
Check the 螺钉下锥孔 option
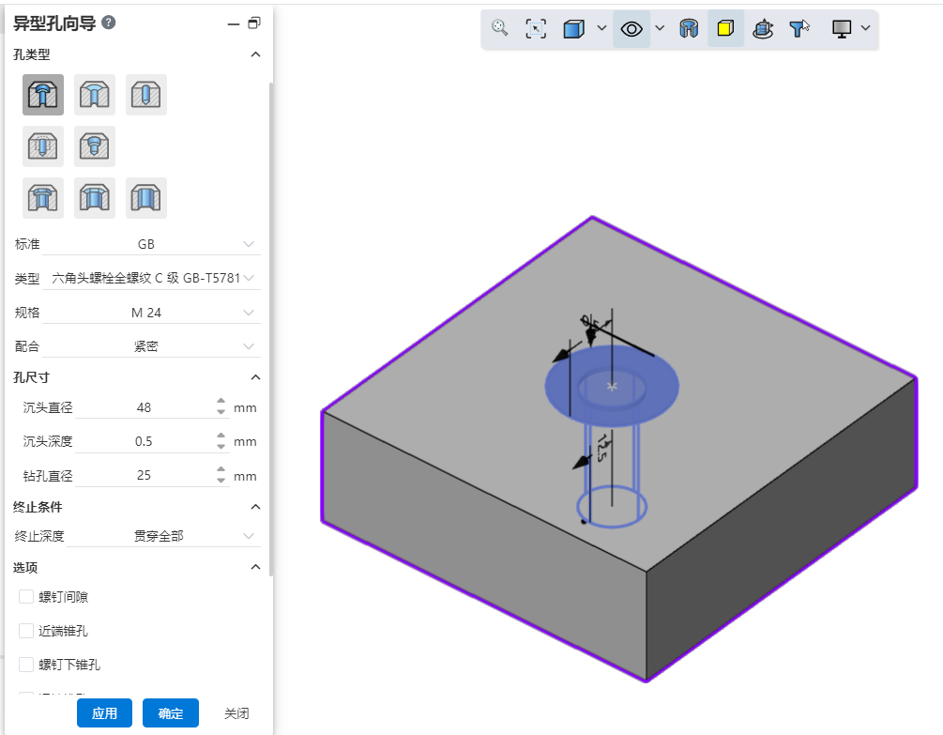26,665
